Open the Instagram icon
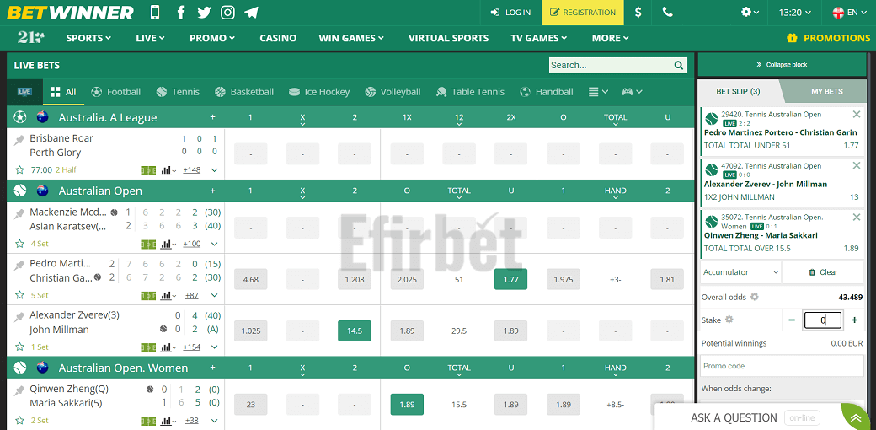This screenshot has width=876, height=430. 227,13
